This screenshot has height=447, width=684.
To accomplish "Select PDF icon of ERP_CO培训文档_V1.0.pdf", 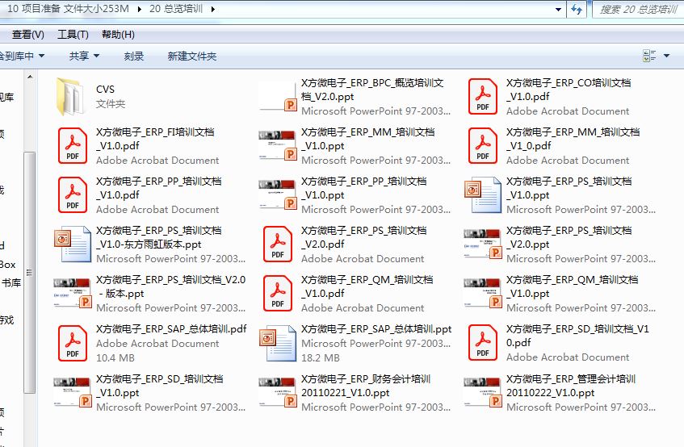I will 482,96.
